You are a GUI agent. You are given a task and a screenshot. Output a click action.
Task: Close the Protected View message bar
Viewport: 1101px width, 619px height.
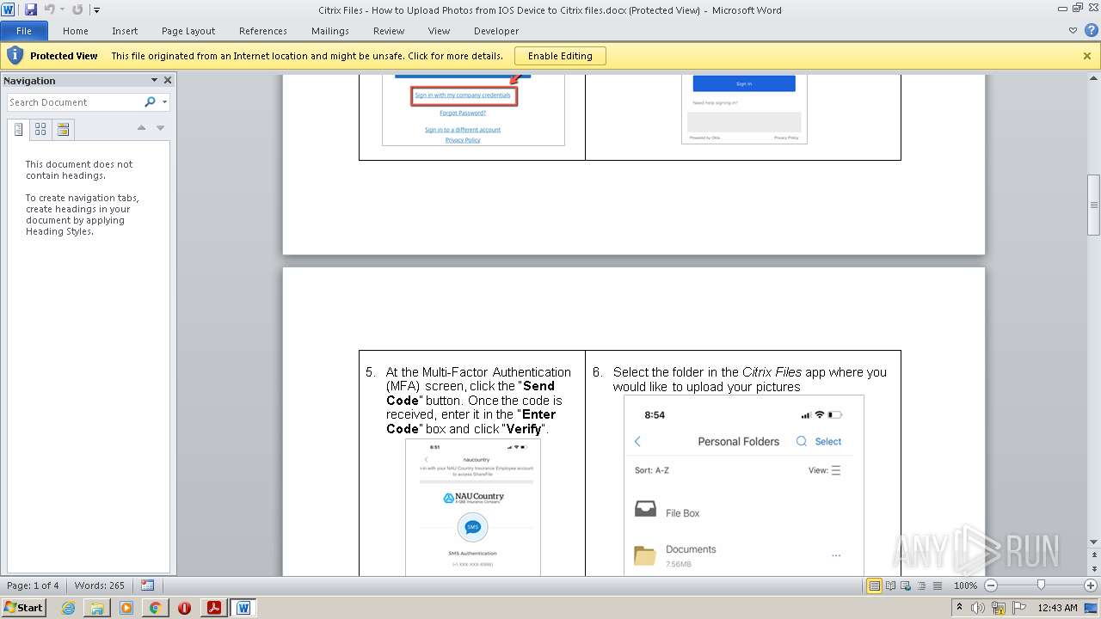1087,56
